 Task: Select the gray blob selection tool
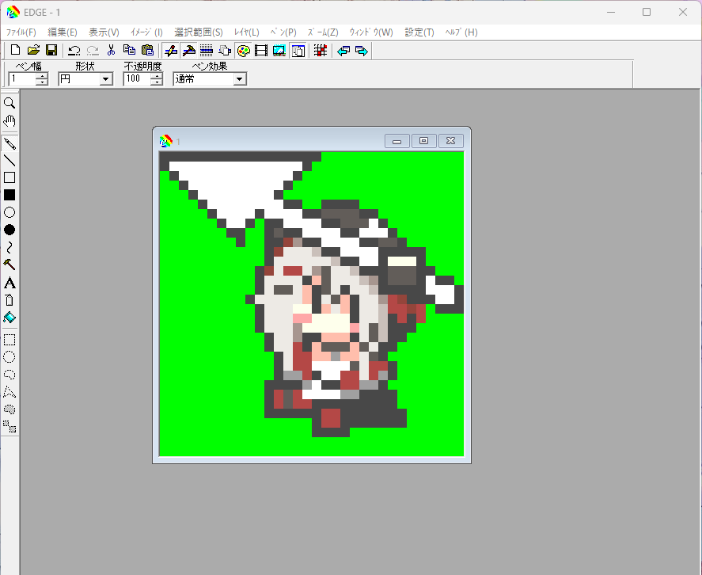9,409
